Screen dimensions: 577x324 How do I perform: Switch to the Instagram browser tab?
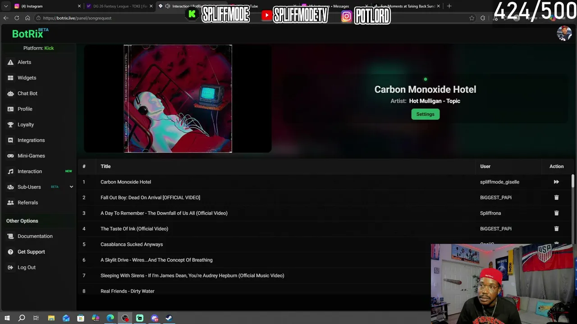46,6
